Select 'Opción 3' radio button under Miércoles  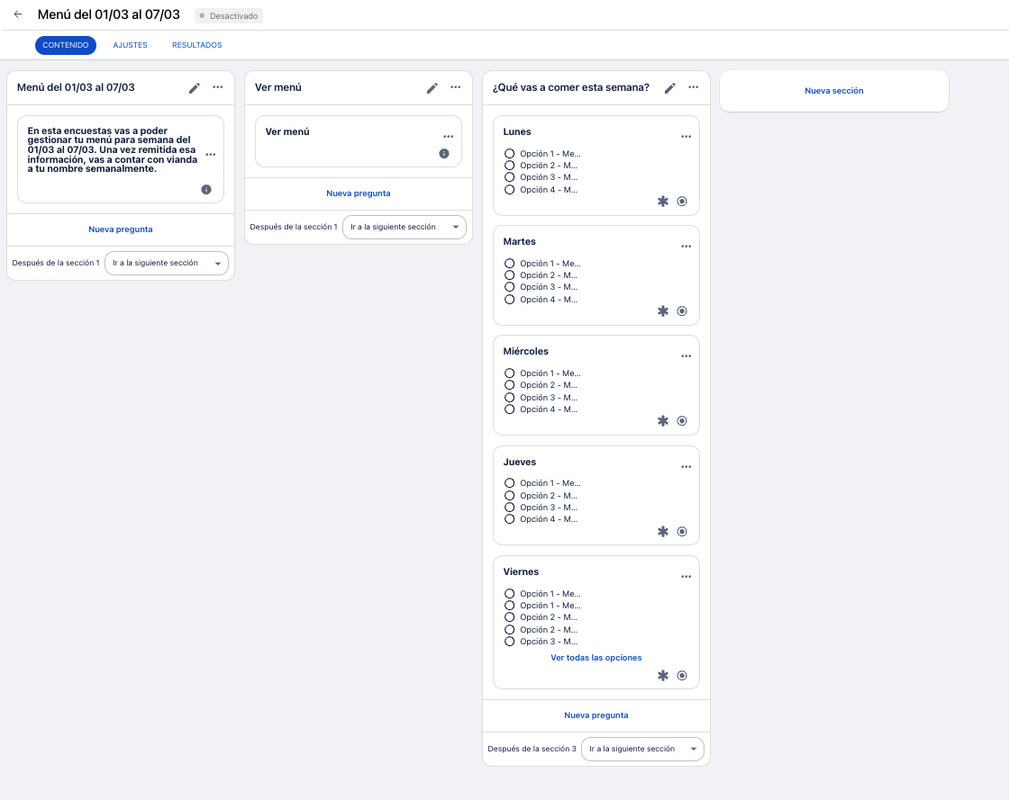[x=510, y=398]
